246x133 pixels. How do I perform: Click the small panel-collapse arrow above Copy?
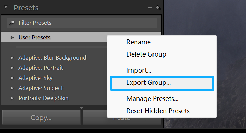pos(81,108)
